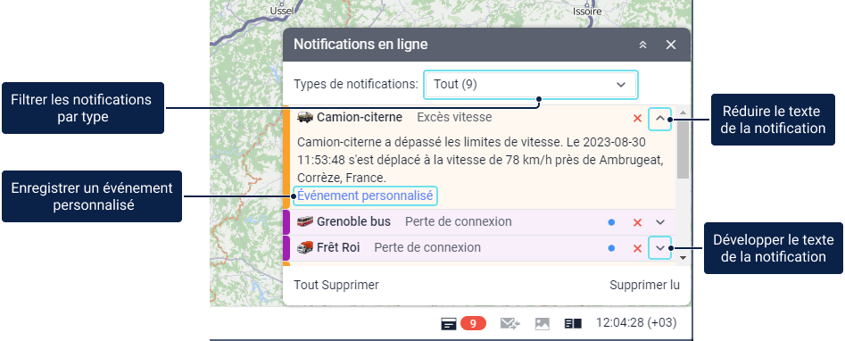The width and height of the screenshot is (845, 341).
Task: Collapse the Camion-citerne notification text
Action: (660, 118)
